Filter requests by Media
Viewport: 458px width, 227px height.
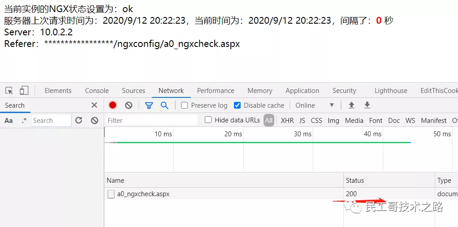[x=354, y=120]
